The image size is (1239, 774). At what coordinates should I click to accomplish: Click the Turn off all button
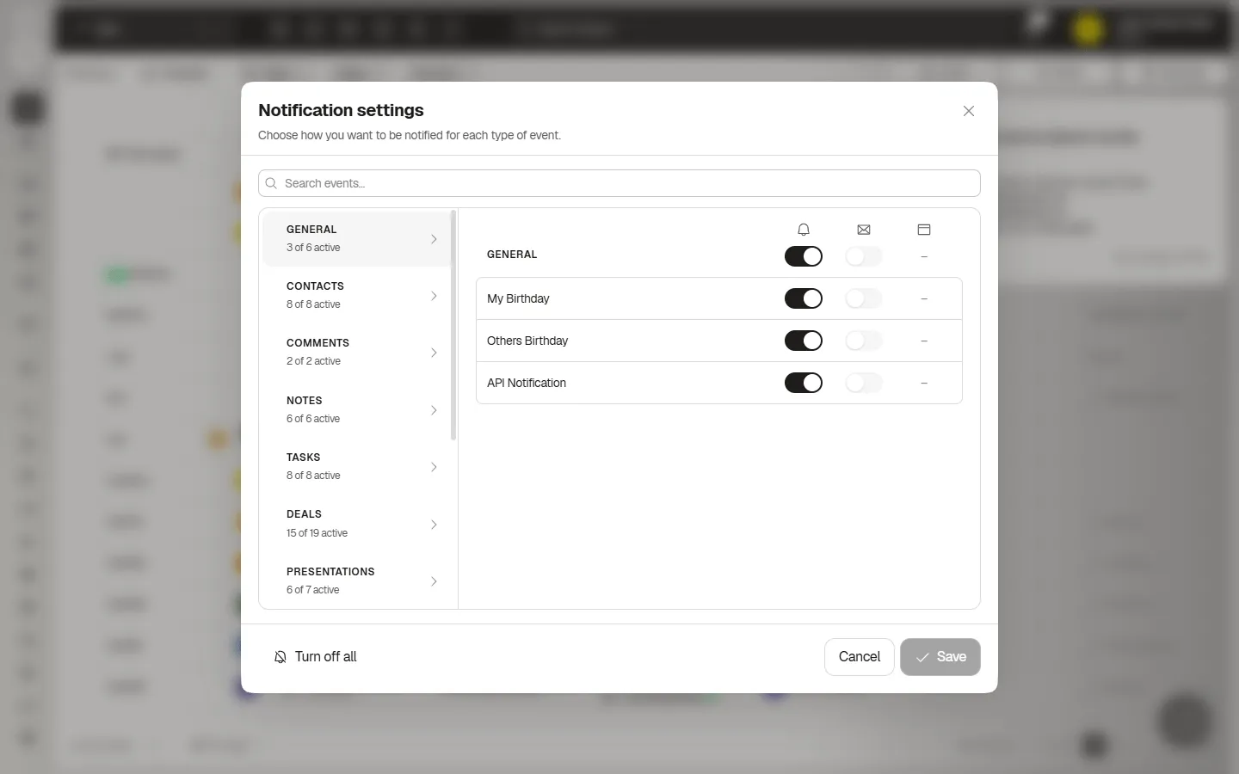pyautogui.click(x=315, y=657)
